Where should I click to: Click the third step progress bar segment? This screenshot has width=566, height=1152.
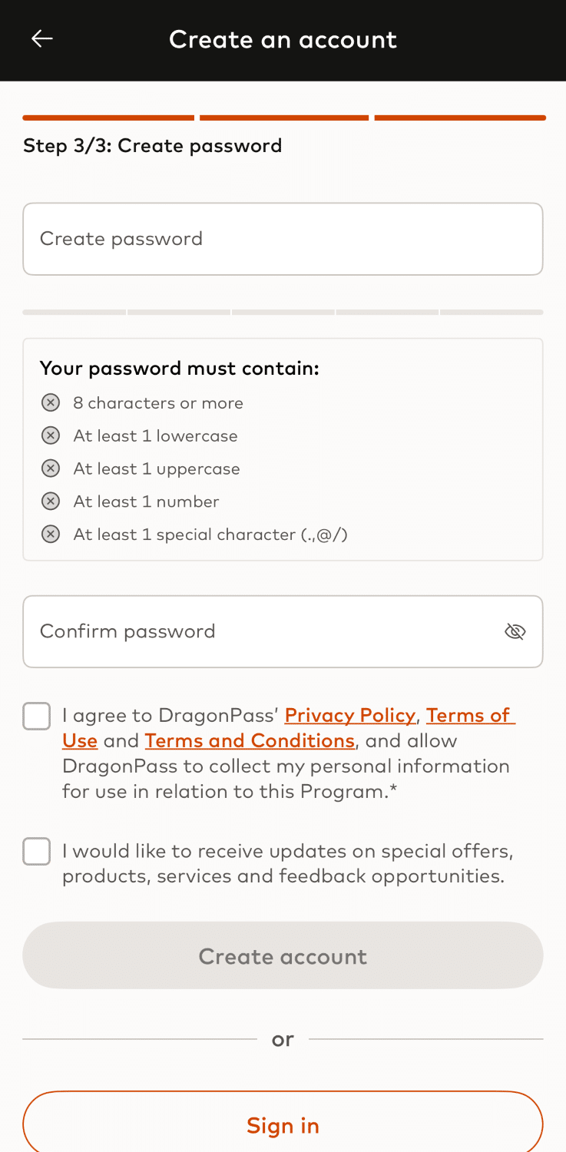coord(460,118)
